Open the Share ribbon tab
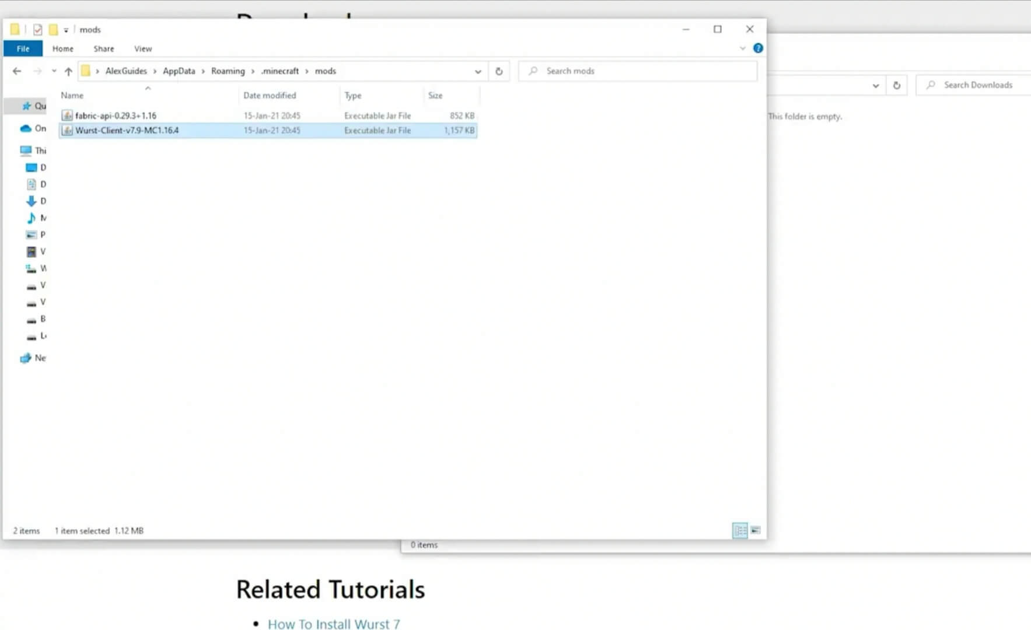Image resolution: width=1031 pixels, height=630 pixels. (104, 48)
